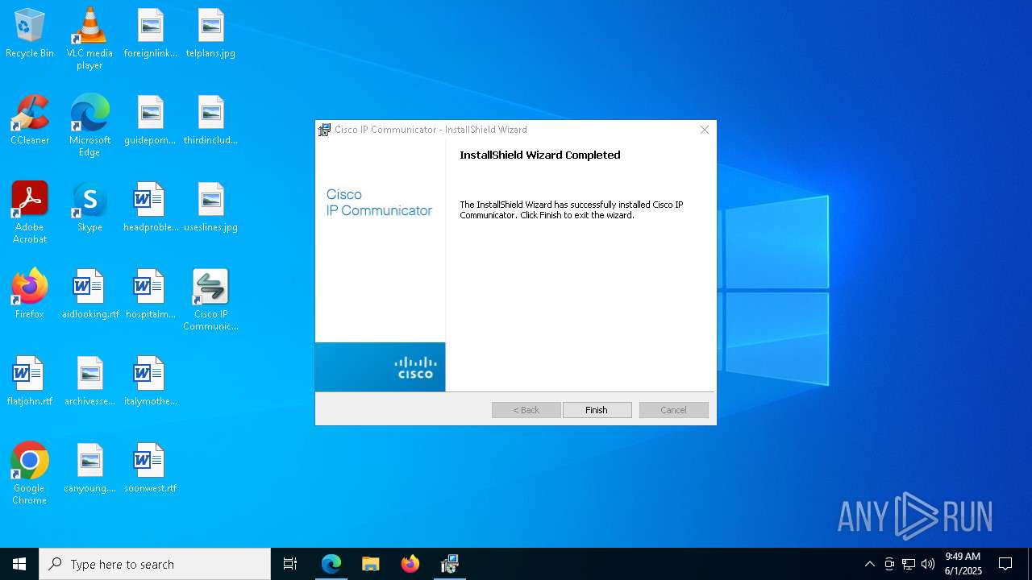This screenshot has height=580, width=1032.
Task: Select the Firefox desktop shortcut
Action: (30, 295)
